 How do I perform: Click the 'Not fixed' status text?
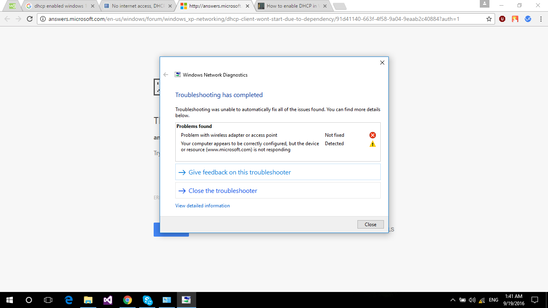pyautogui.click(x=335, y=135)
